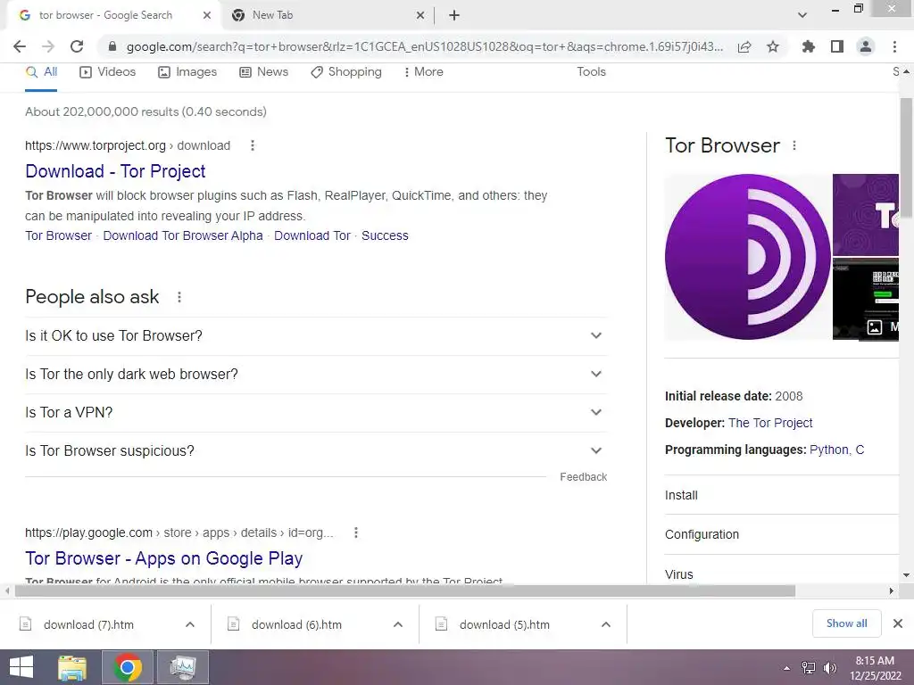Expand the Virus section

tap(782, 574)
